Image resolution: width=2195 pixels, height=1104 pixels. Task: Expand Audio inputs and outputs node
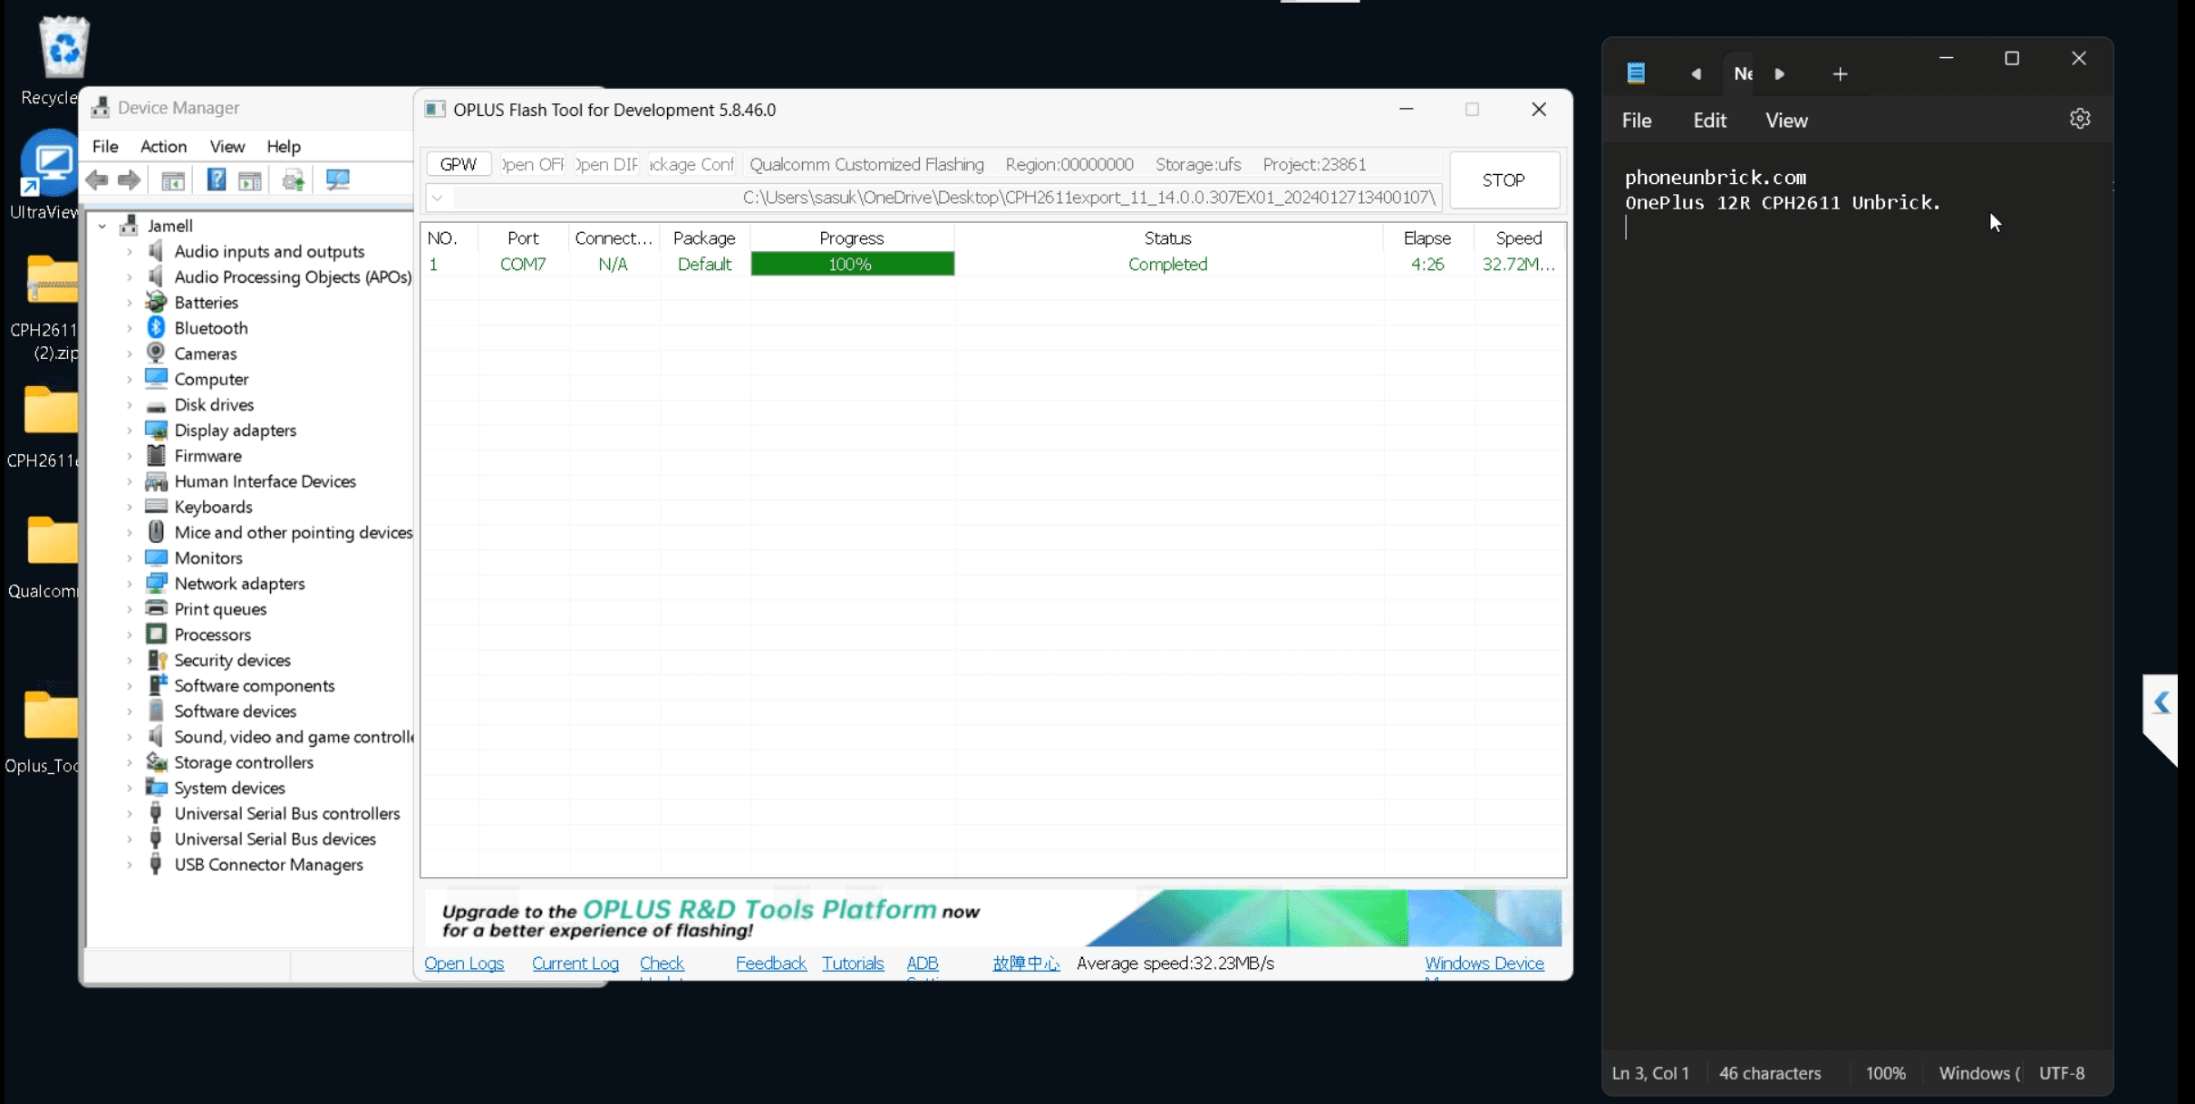130,251
